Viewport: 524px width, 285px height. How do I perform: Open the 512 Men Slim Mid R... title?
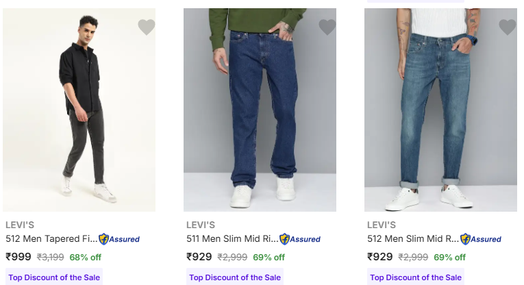point(413,239)
